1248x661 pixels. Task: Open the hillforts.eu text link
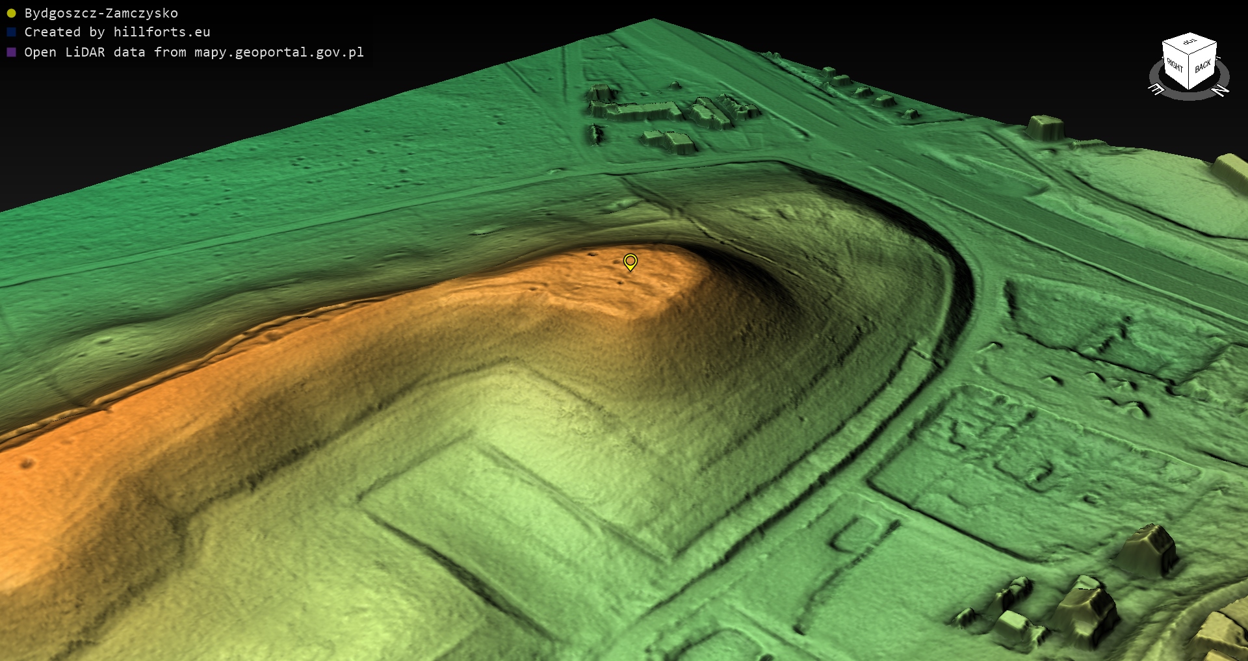pos(161,32)
